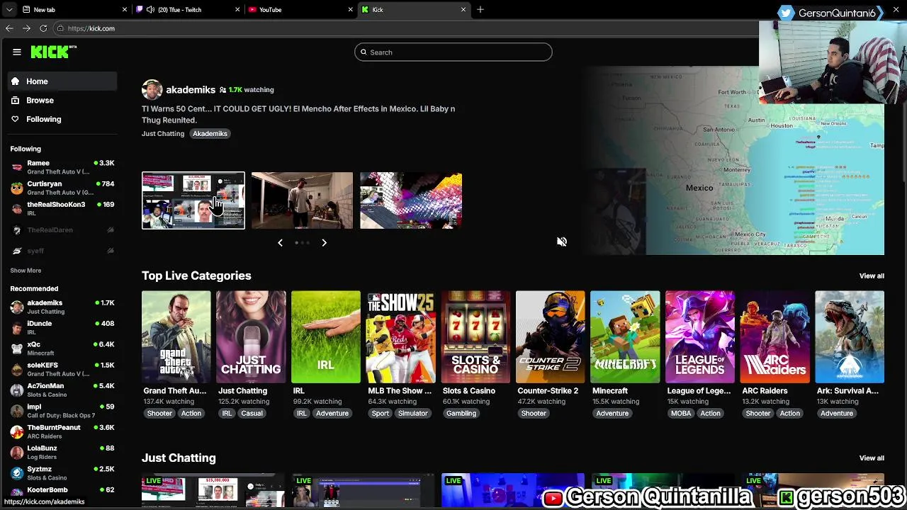The width and height of the screenshot is (907, 510).
Task: Open Slots & Casino category card
Action: (x=475, y=337)
